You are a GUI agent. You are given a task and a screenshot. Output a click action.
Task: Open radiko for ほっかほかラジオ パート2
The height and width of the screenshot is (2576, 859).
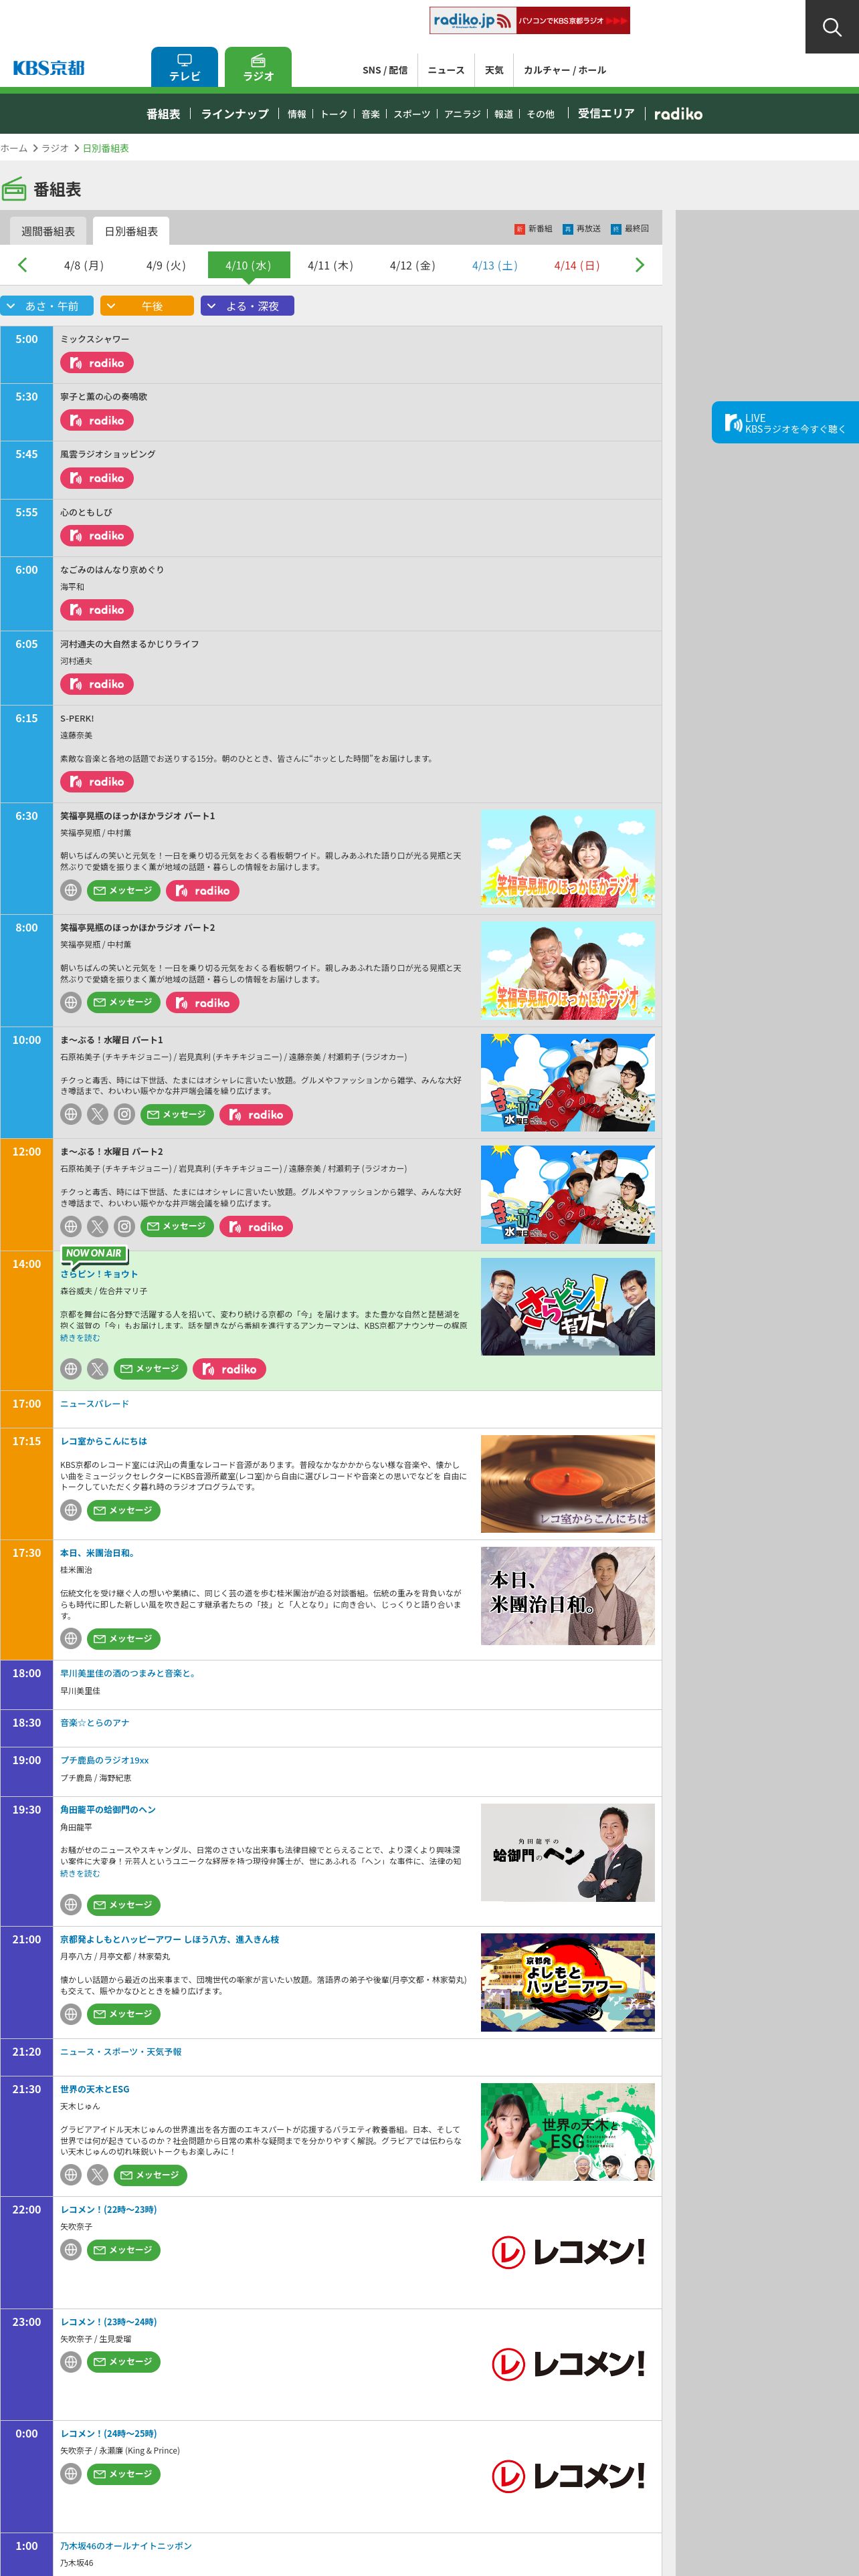[203, 1002]
